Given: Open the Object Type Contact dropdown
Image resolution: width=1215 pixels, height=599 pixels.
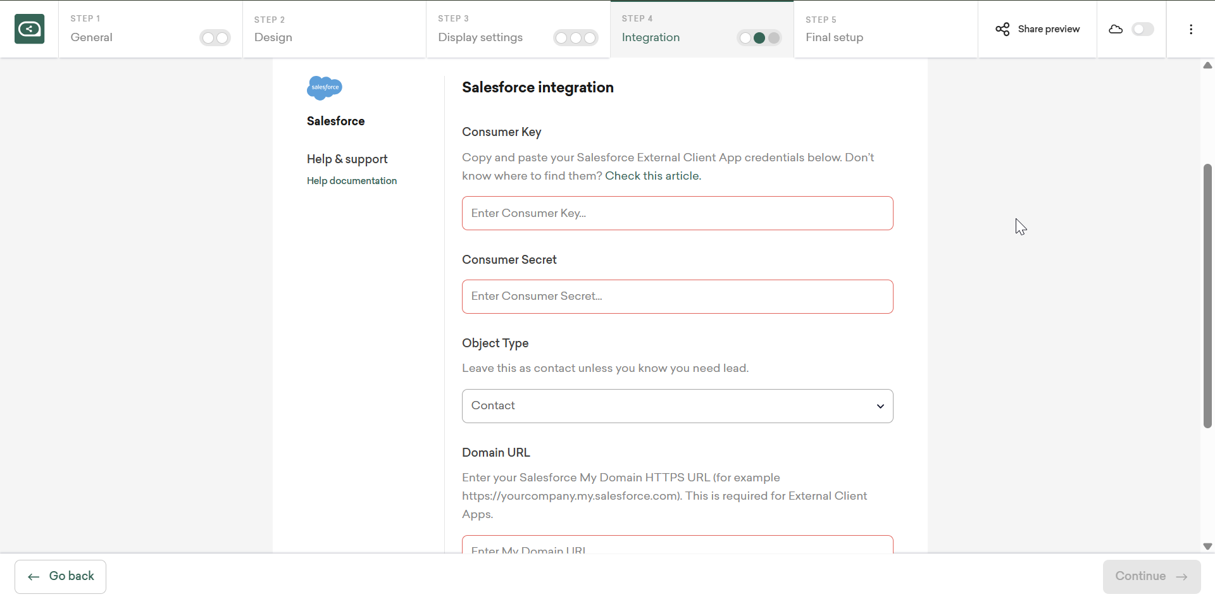Looking at the screenshot, I should [x=677, y=406].
